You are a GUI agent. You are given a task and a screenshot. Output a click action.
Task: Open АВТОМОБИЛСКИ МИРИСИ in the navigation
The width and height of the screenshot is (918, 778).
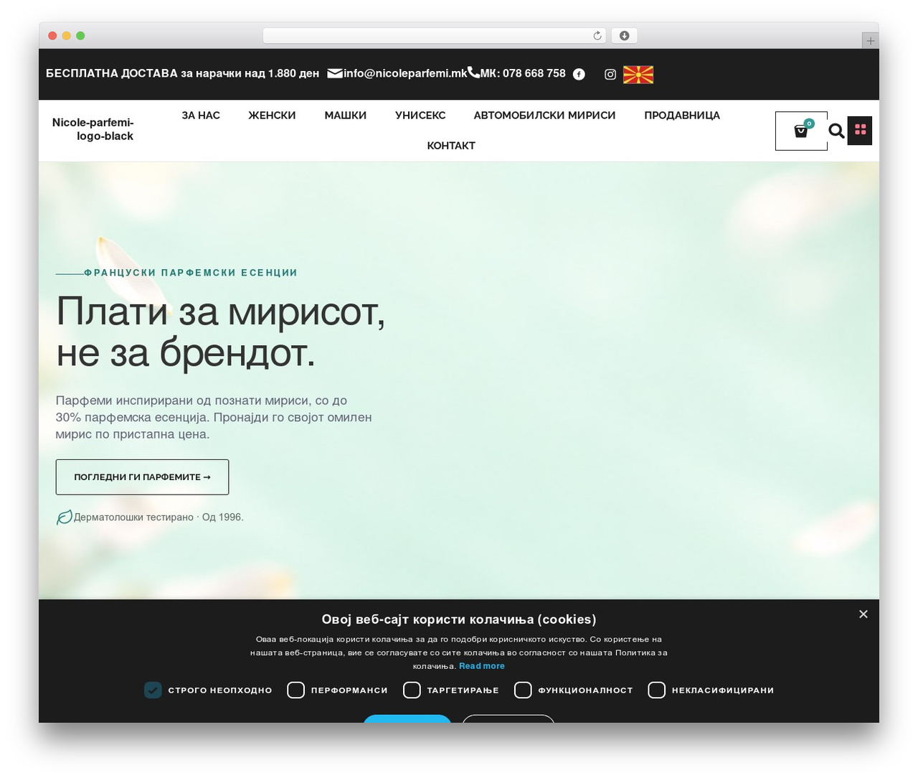544,116
